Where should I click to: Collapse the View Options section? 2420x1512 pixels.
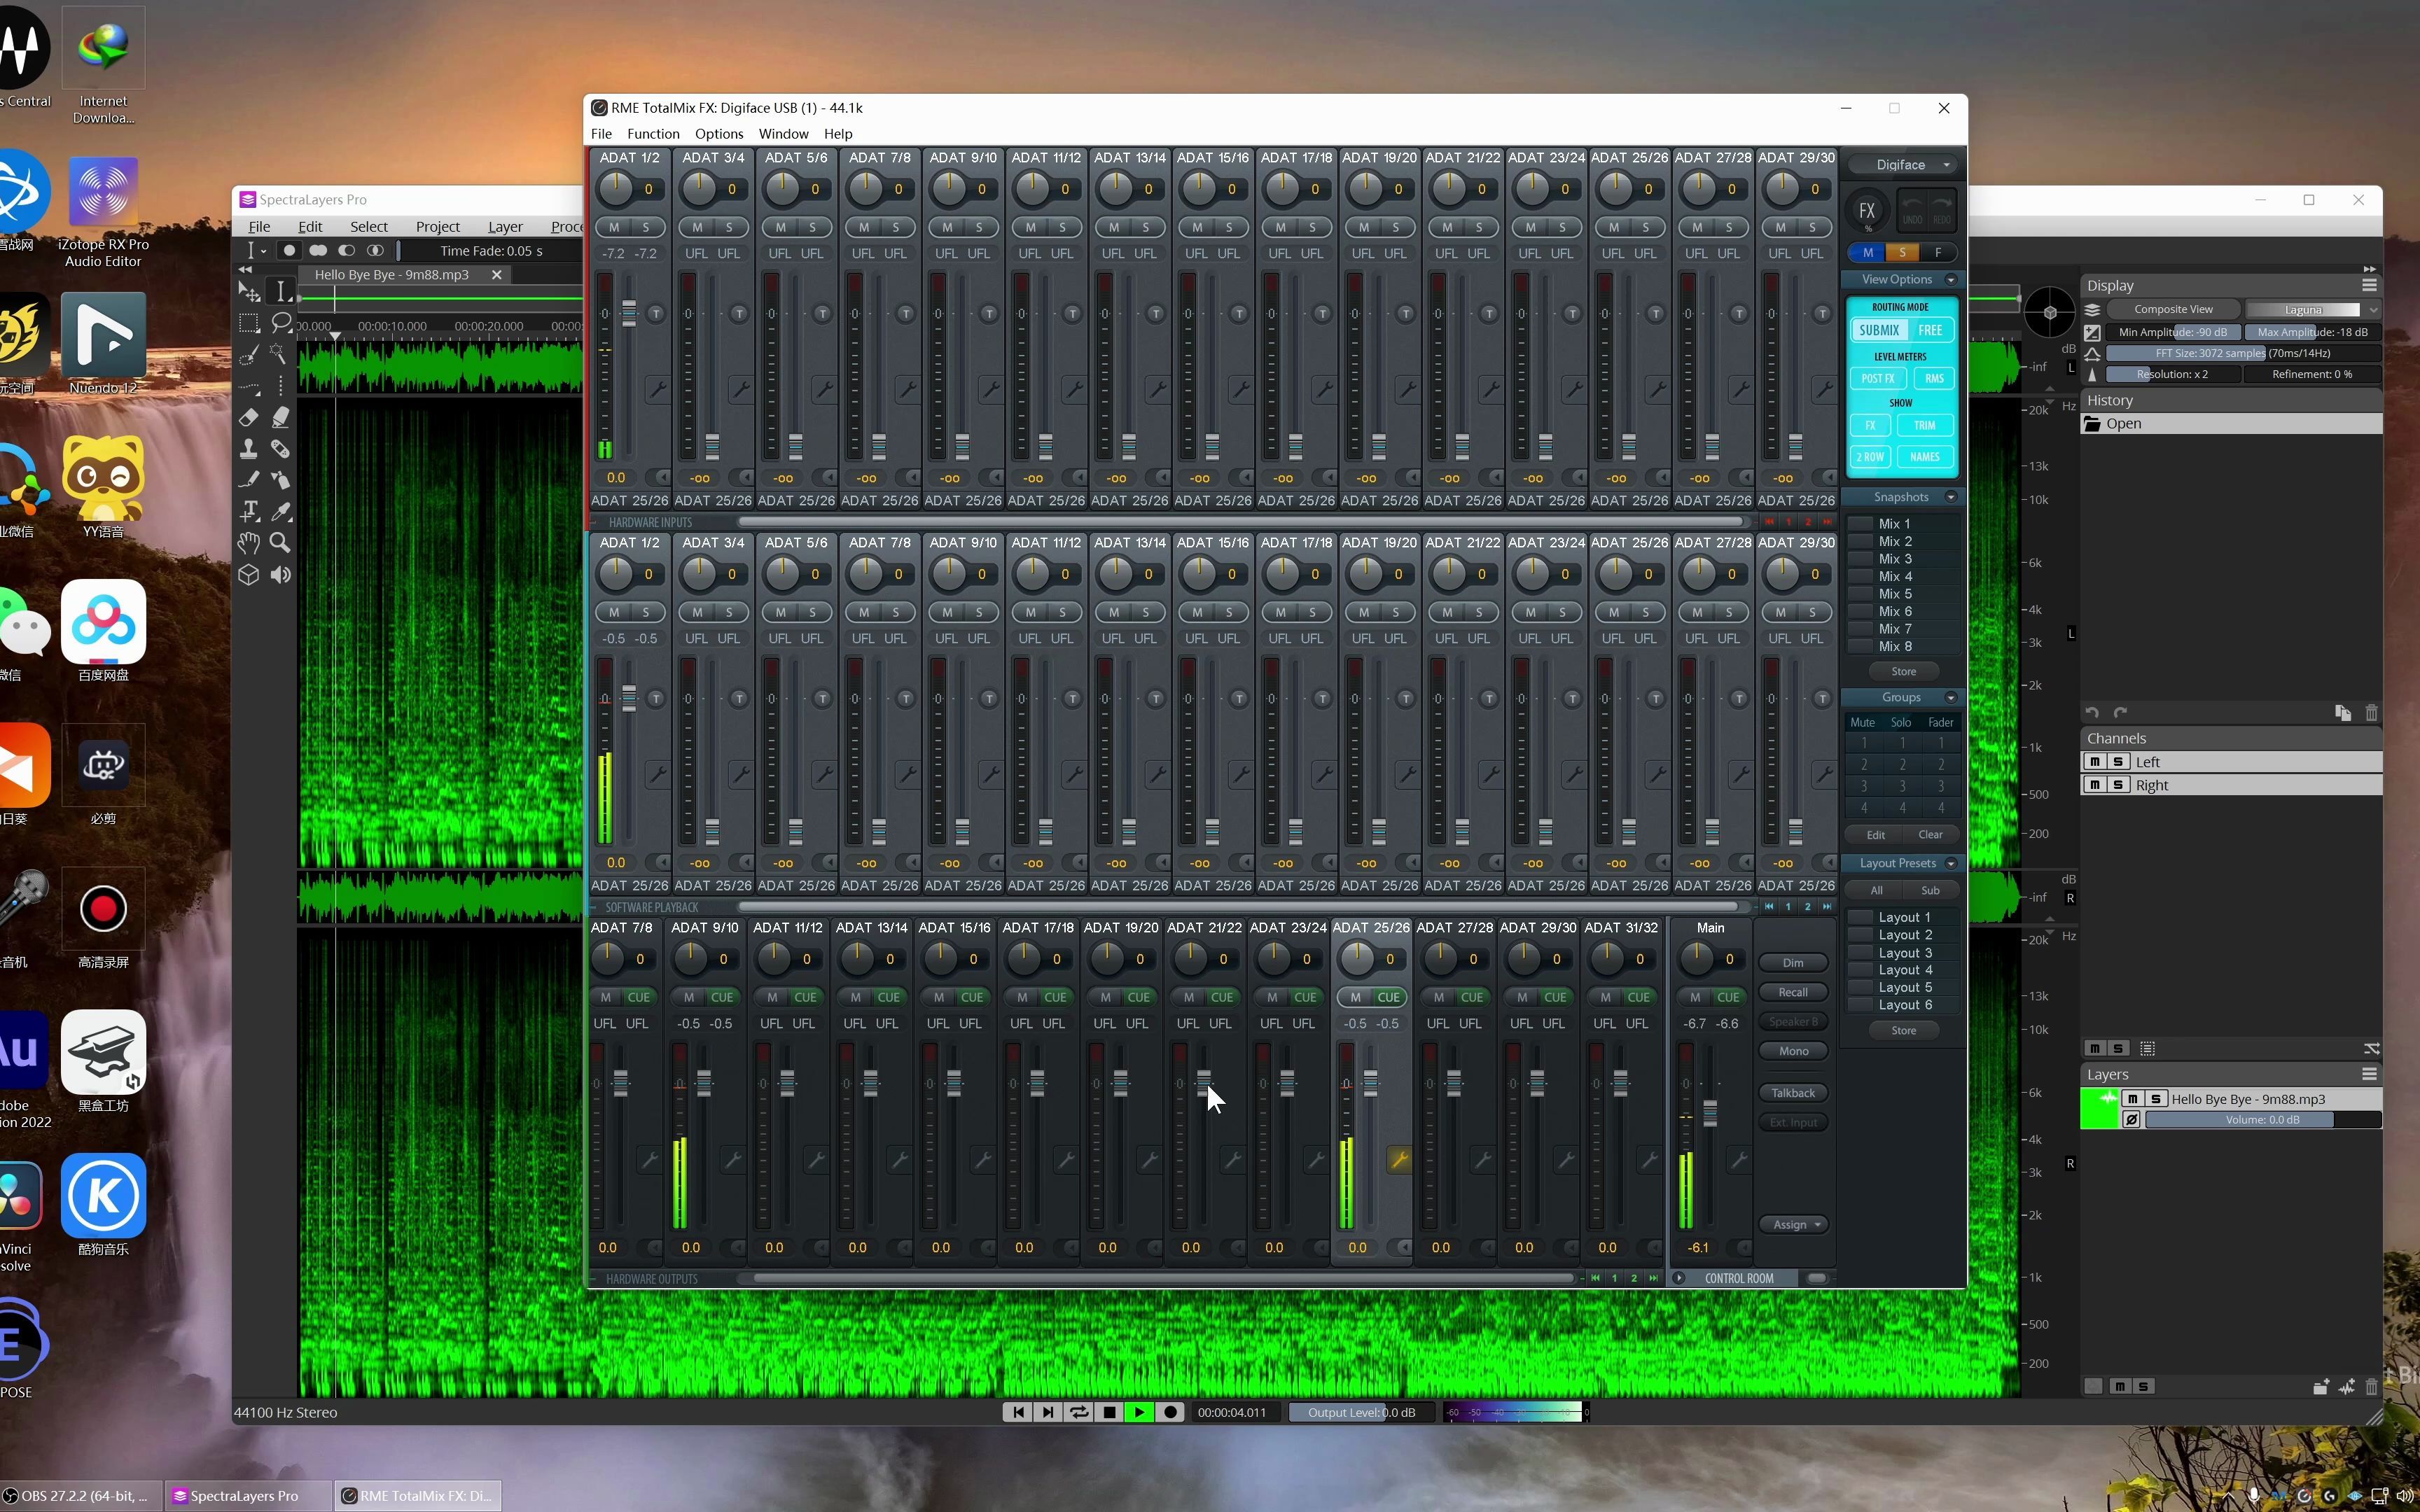coord(1950,280)
